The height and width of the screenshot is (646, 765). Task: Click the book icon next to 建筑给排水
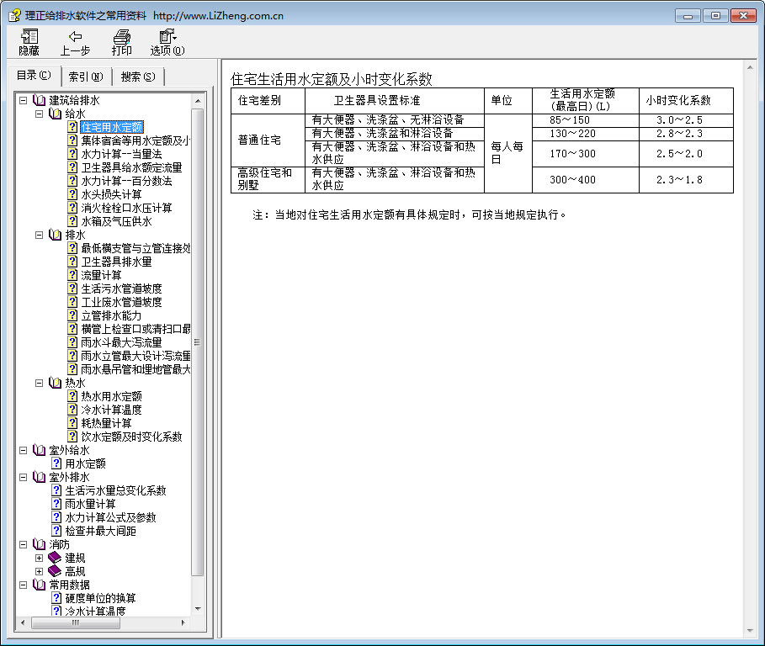40,100
